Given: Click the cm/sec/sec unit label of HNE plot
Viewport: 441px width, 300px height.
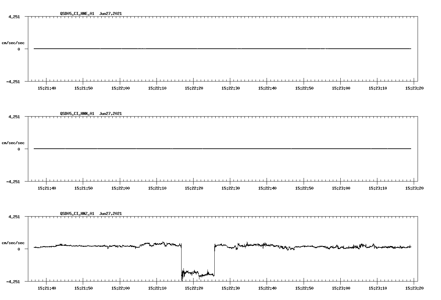Looking at the screenshot, I should click(x=13, y=43).
